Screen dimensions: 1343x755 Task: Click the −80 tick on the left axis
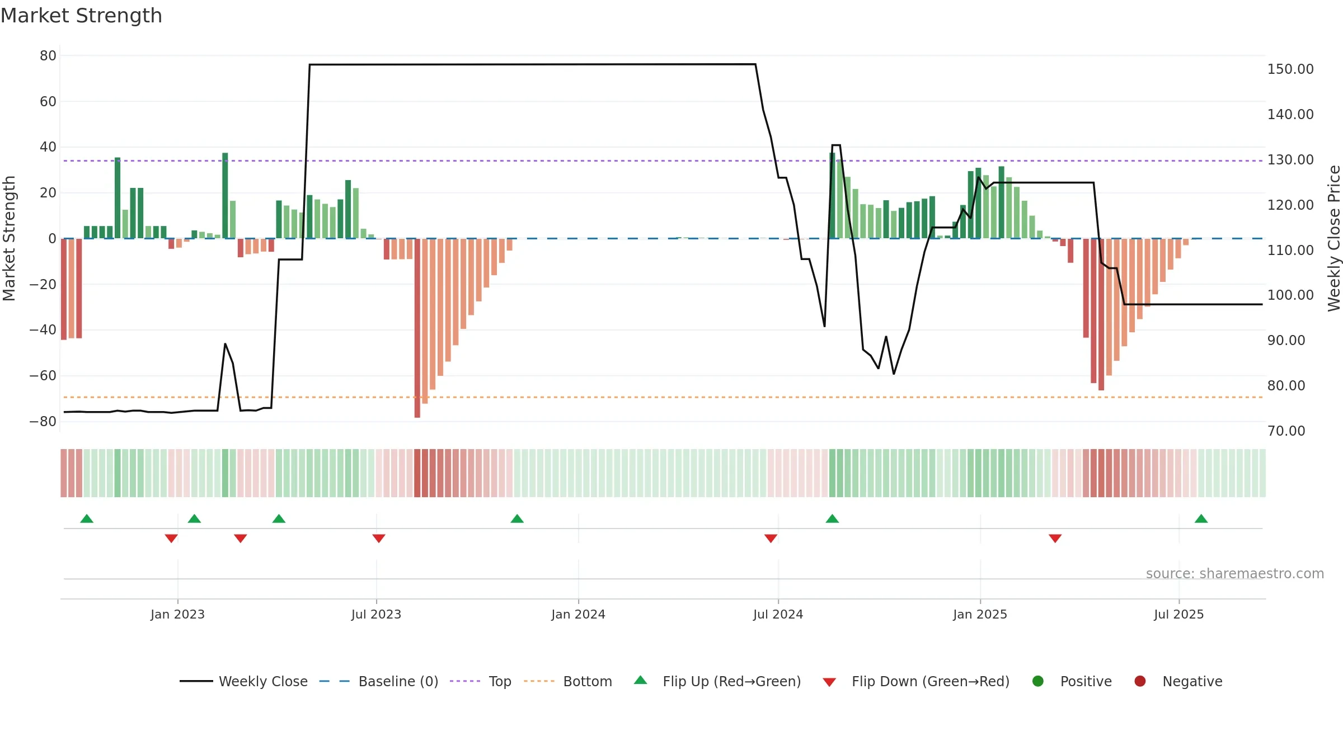(43, 422)
